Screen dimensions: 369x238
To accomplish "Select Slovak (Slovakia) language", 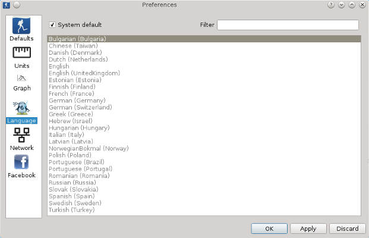I will [204, 189].
